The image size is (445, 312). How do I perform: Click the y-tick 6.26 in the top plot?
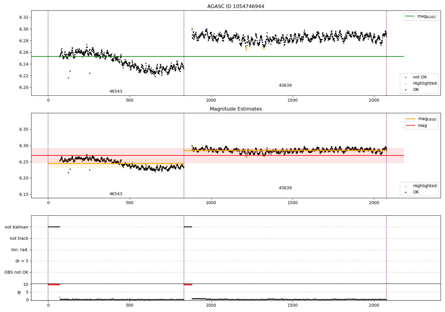click(x=24, y=53)
